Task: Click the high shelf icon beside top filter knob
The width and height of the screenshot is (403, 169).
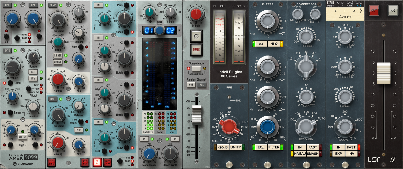Action: [282, 34]
